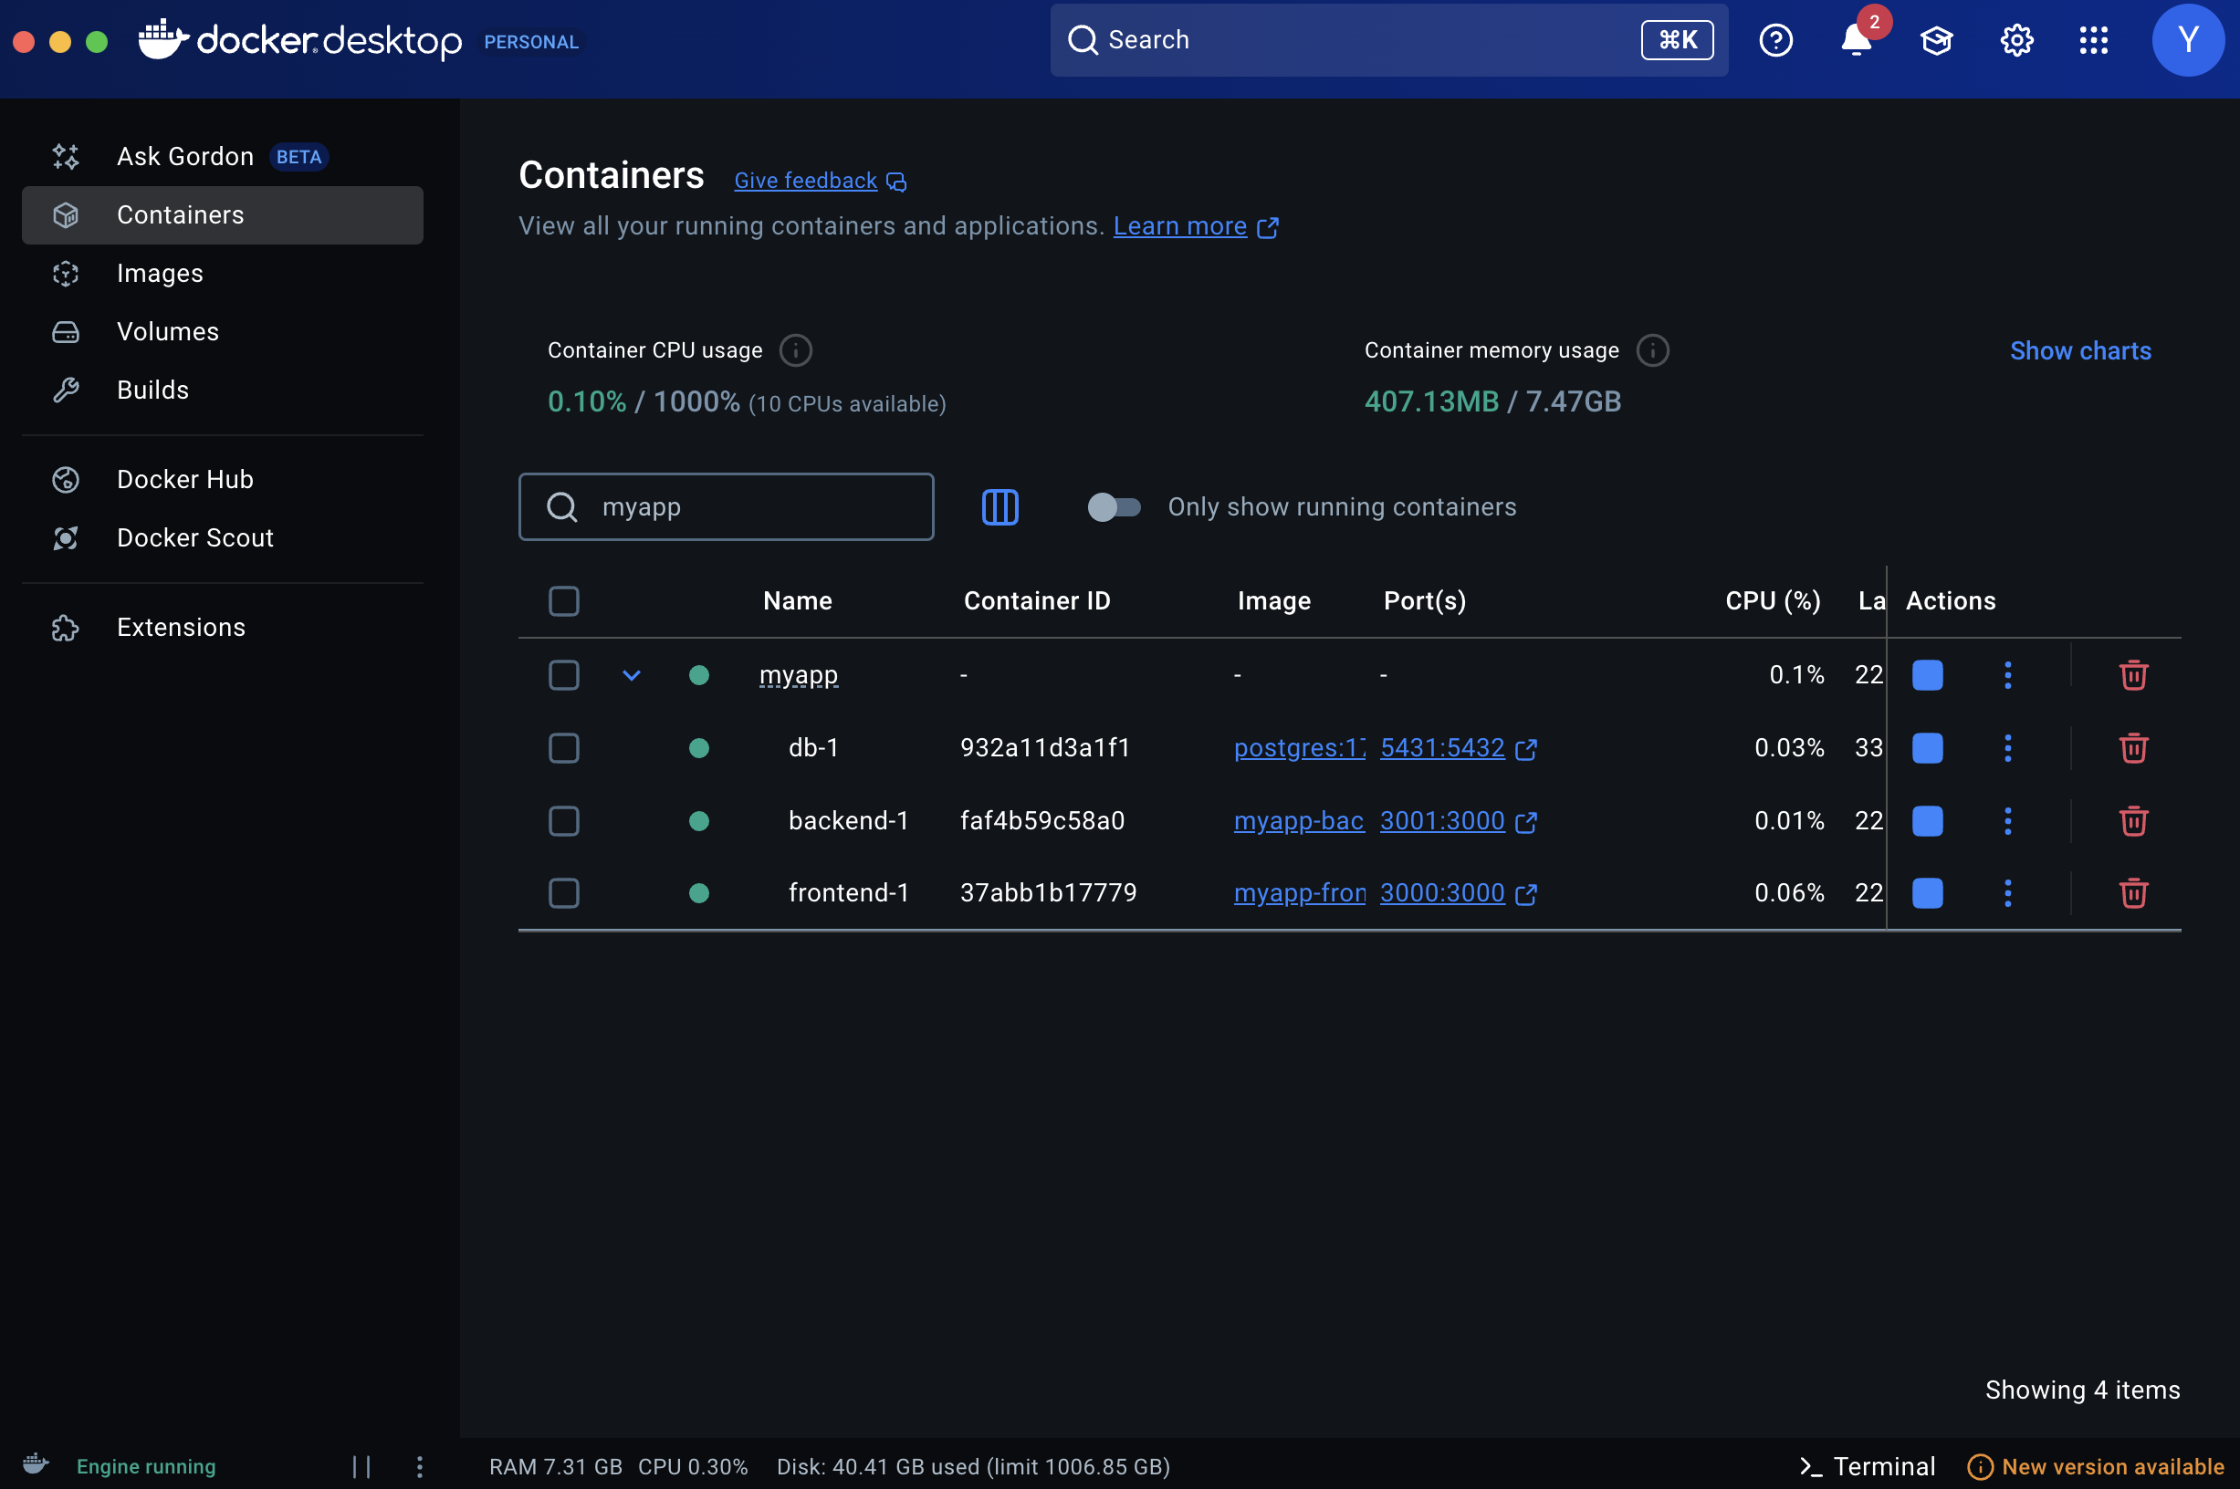Open Extensions in sidebar

coord(223,628)
